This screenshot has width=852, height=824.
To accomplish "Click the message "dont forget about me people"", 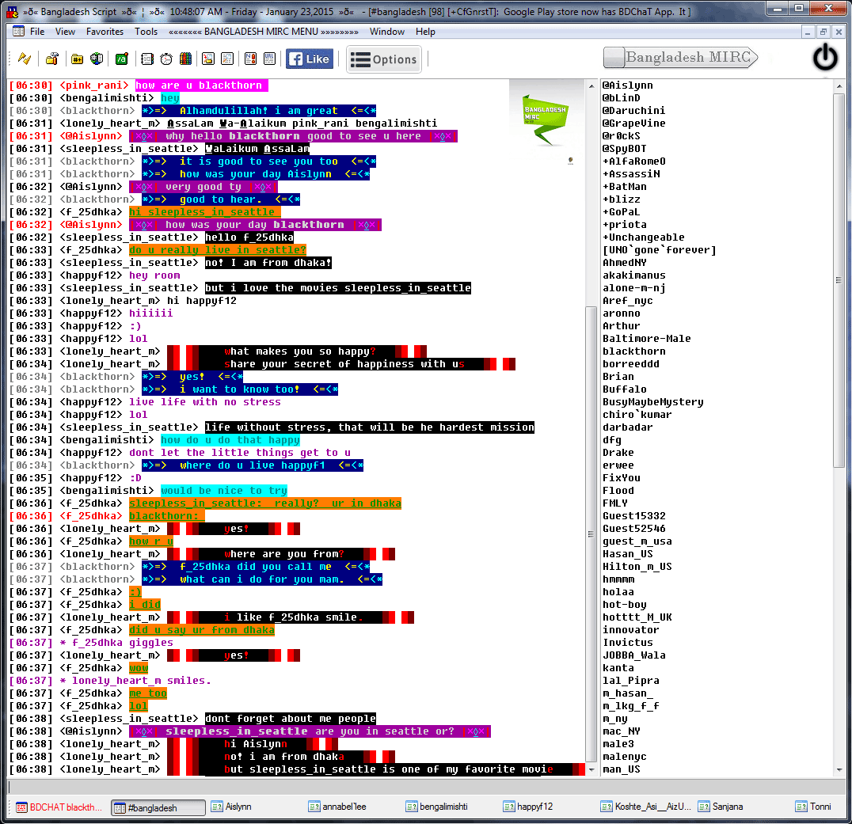I will pyautogui.click(x=290, y=719).
